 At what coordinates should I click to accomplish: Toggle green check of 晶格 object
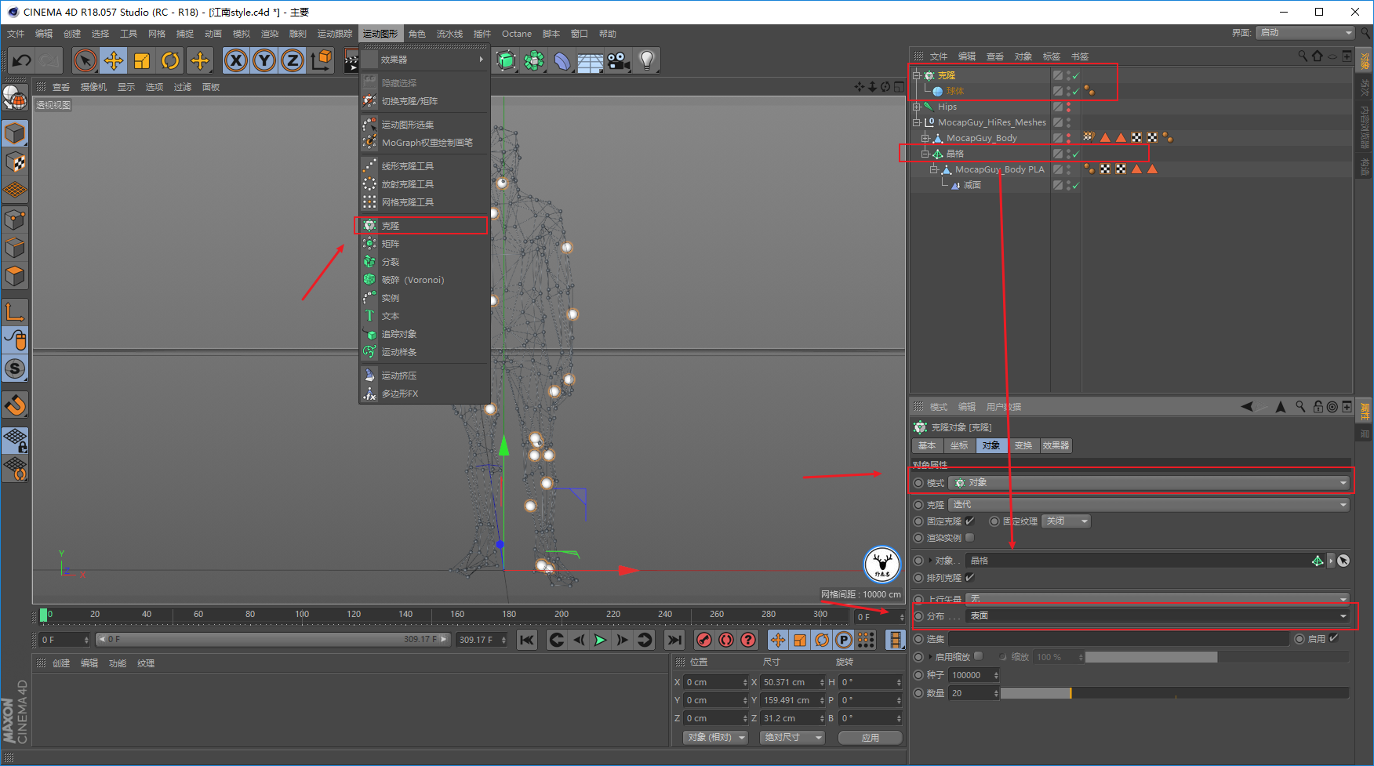point(1076,154)
